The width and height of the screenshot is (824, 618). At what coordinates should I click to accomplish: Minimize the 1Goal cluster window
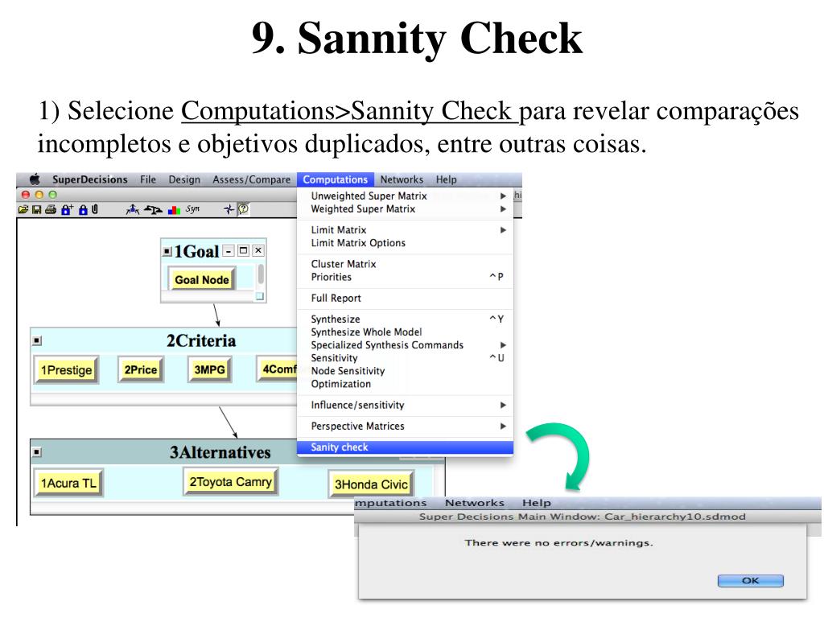click(229, 251)
